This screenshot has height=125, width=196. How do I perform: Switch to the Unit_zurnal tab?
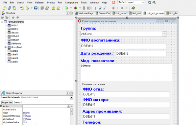point(119,13)
